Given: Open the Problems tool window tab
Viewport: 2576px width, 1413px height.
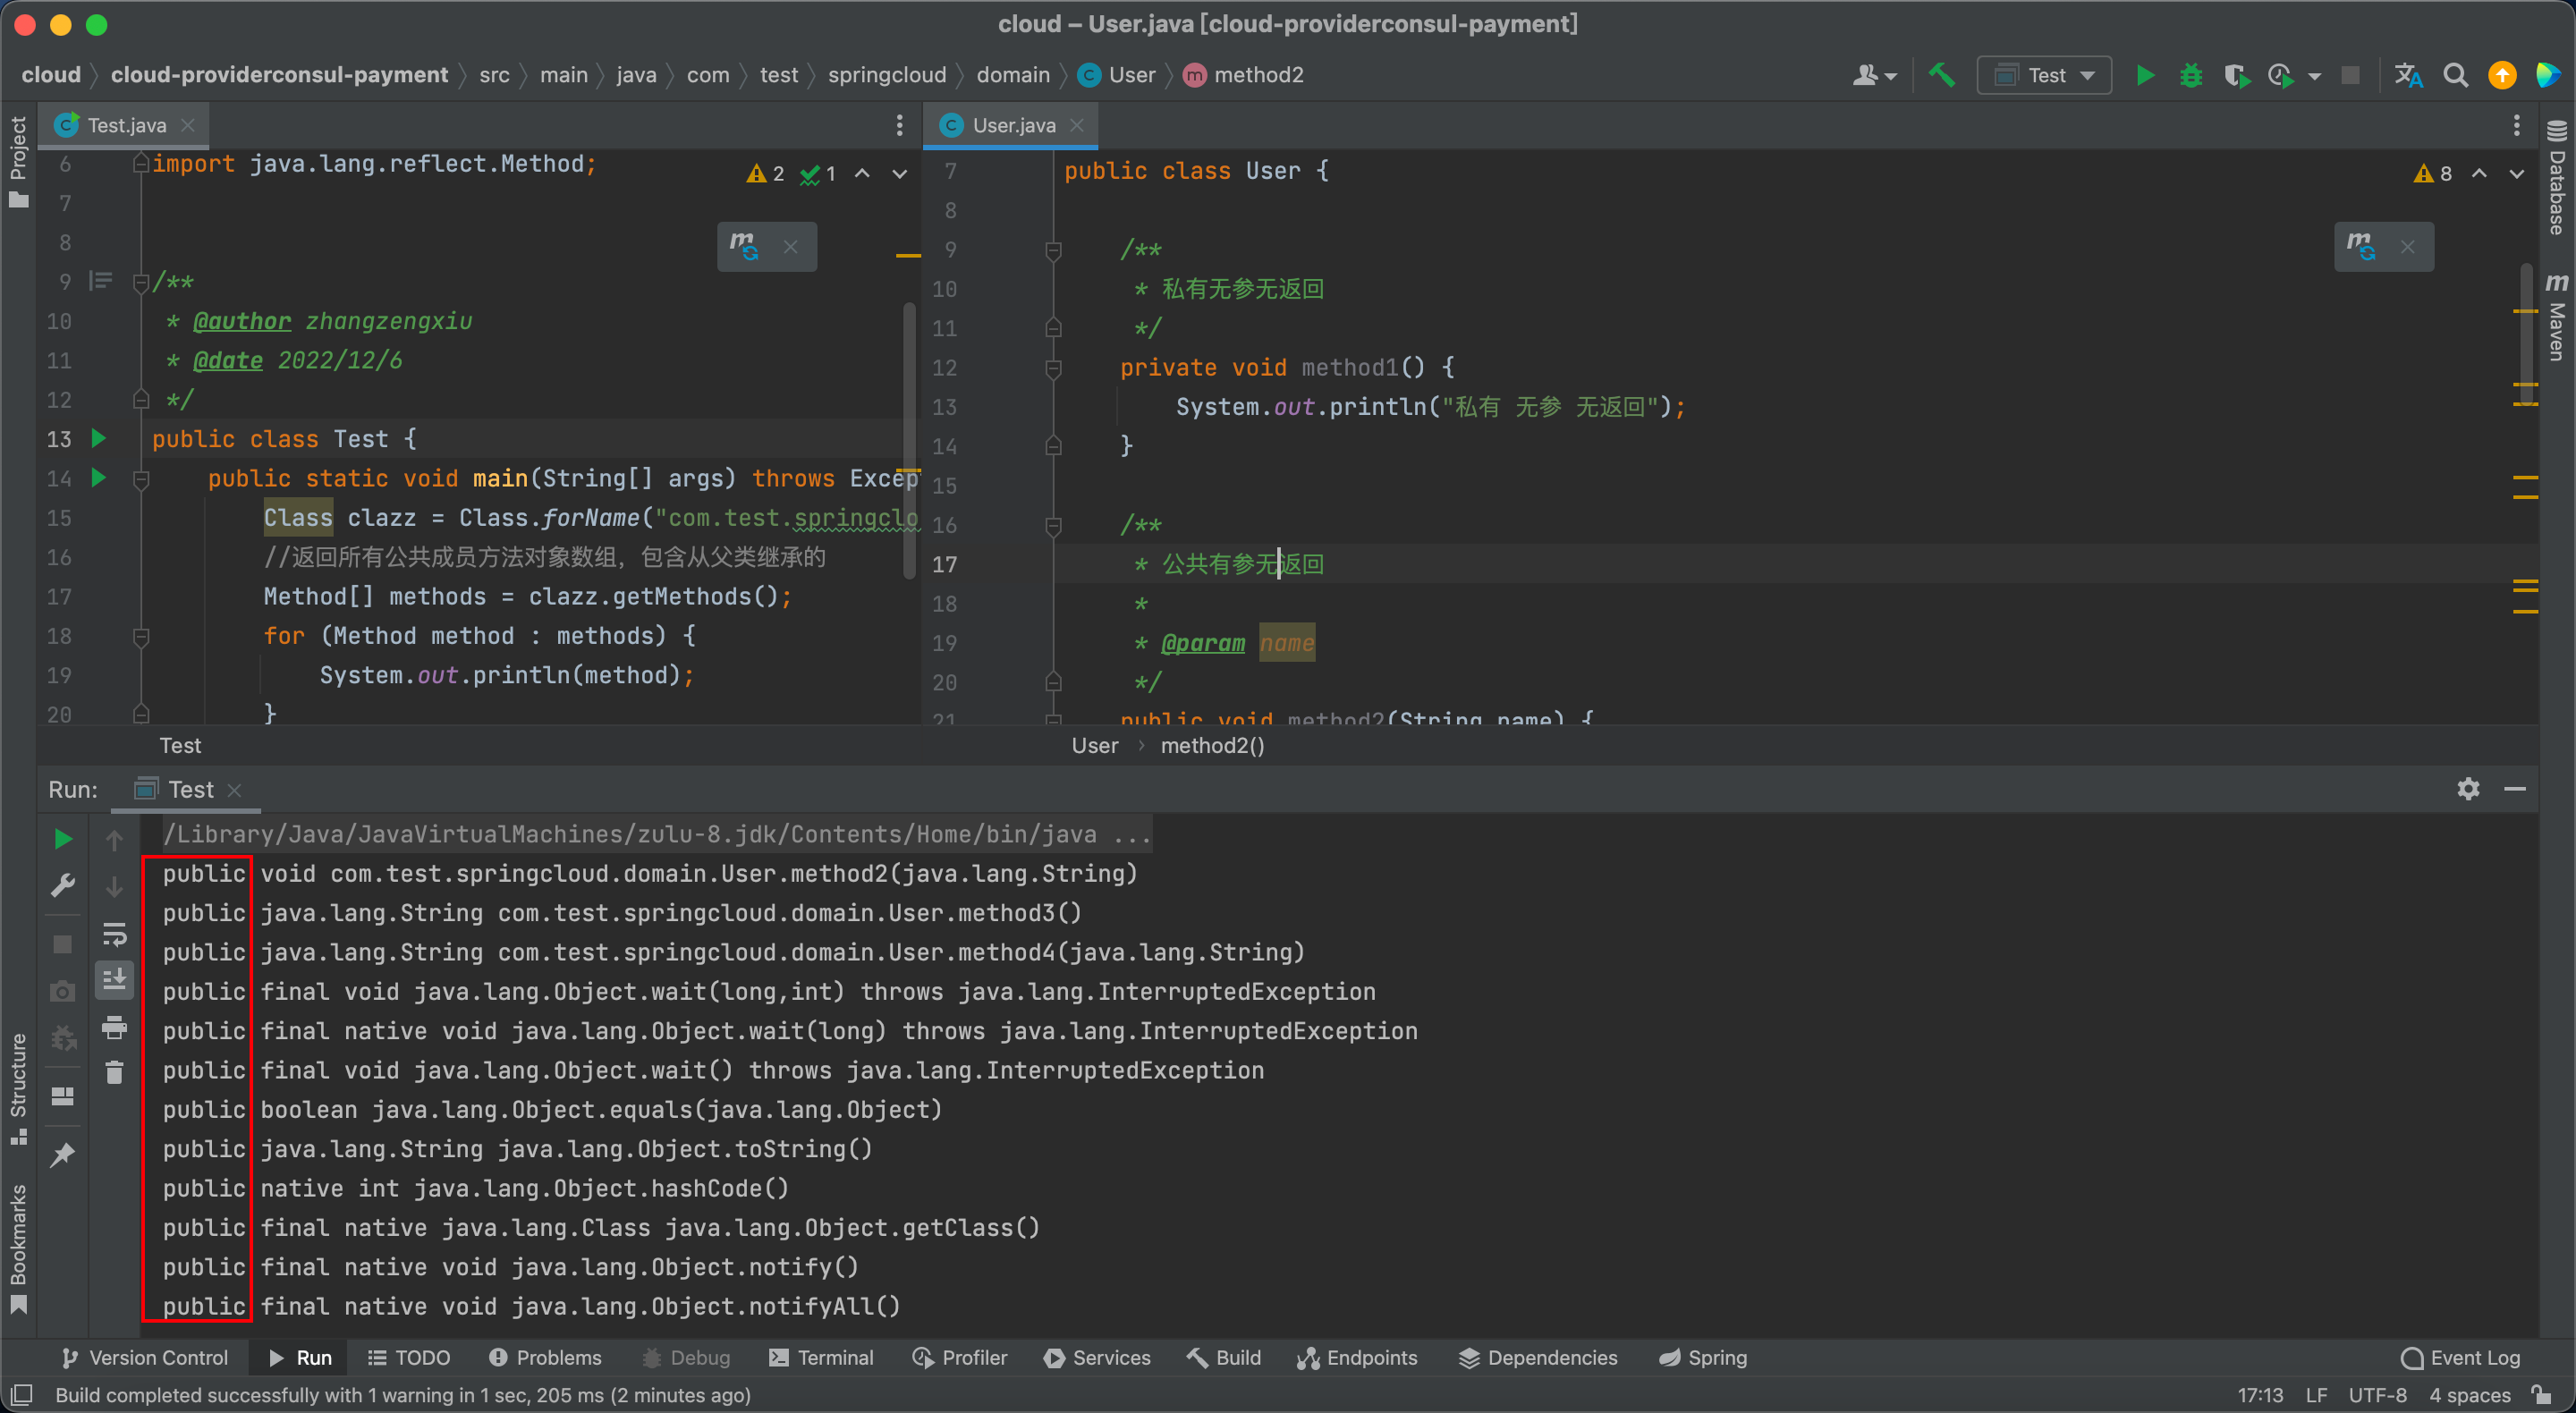Looking at the screenshot, I should coord(545,1357).
